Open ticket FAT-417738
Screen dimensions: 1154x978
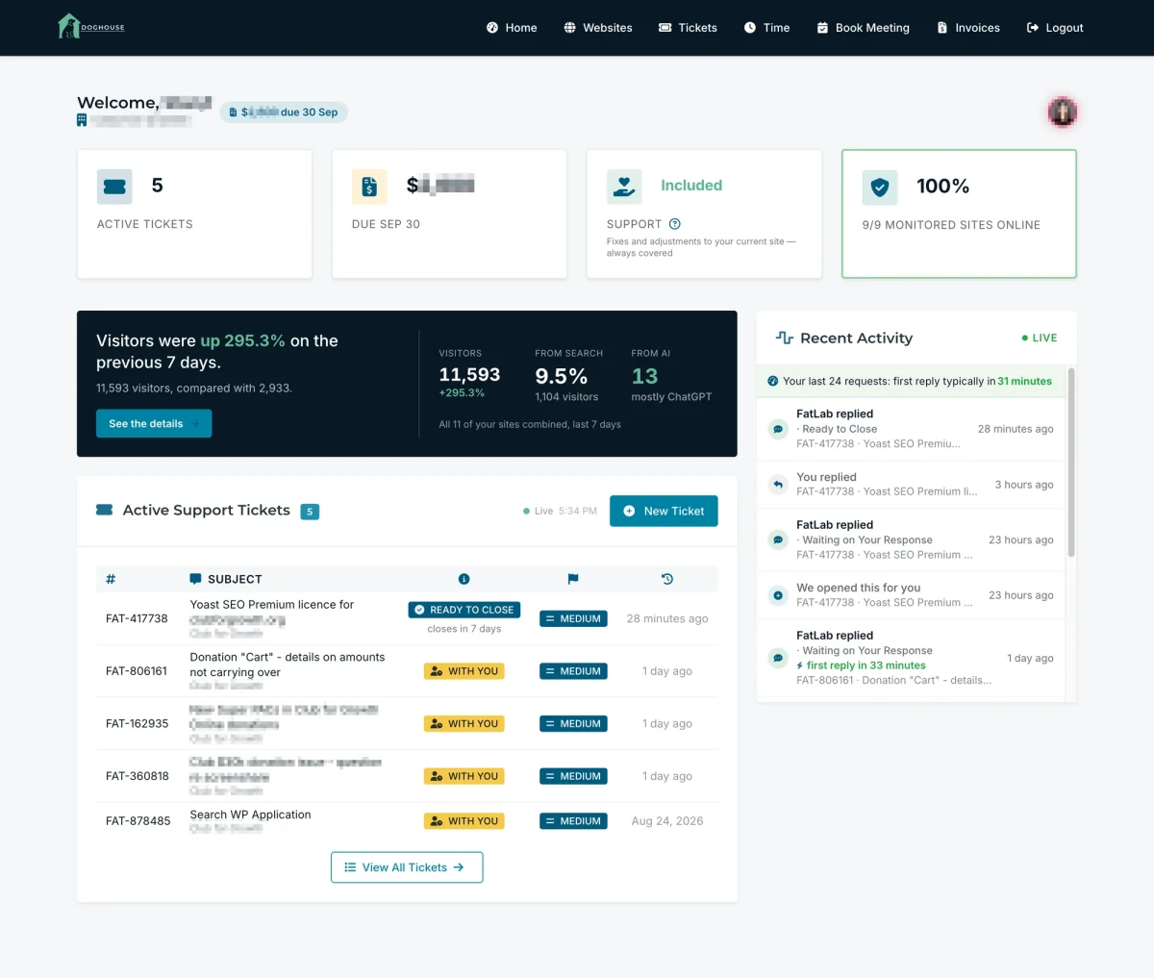(137, 618)
